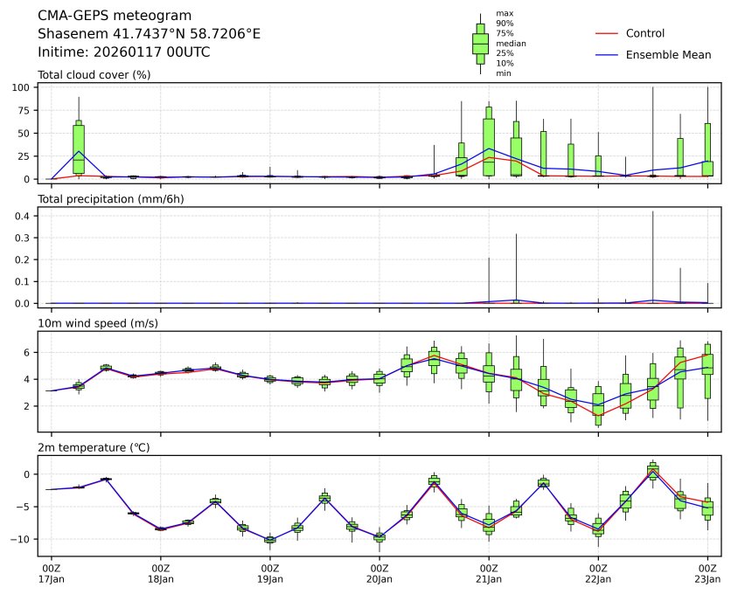Select the Total cloud cover panel title
This screenshot has width=731, height=594.
click(94, 74)
